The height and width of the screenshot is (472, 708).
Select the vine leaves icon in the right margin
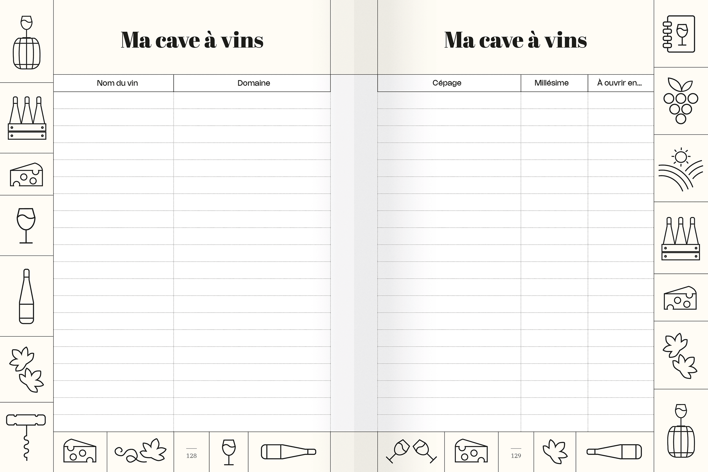[x=680, y=356]
